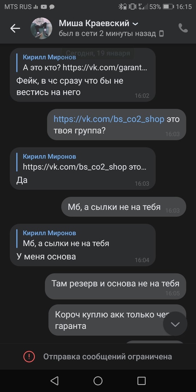
Task: Tap the mobile device icon near last-seen status
Action: pos(162,33)
